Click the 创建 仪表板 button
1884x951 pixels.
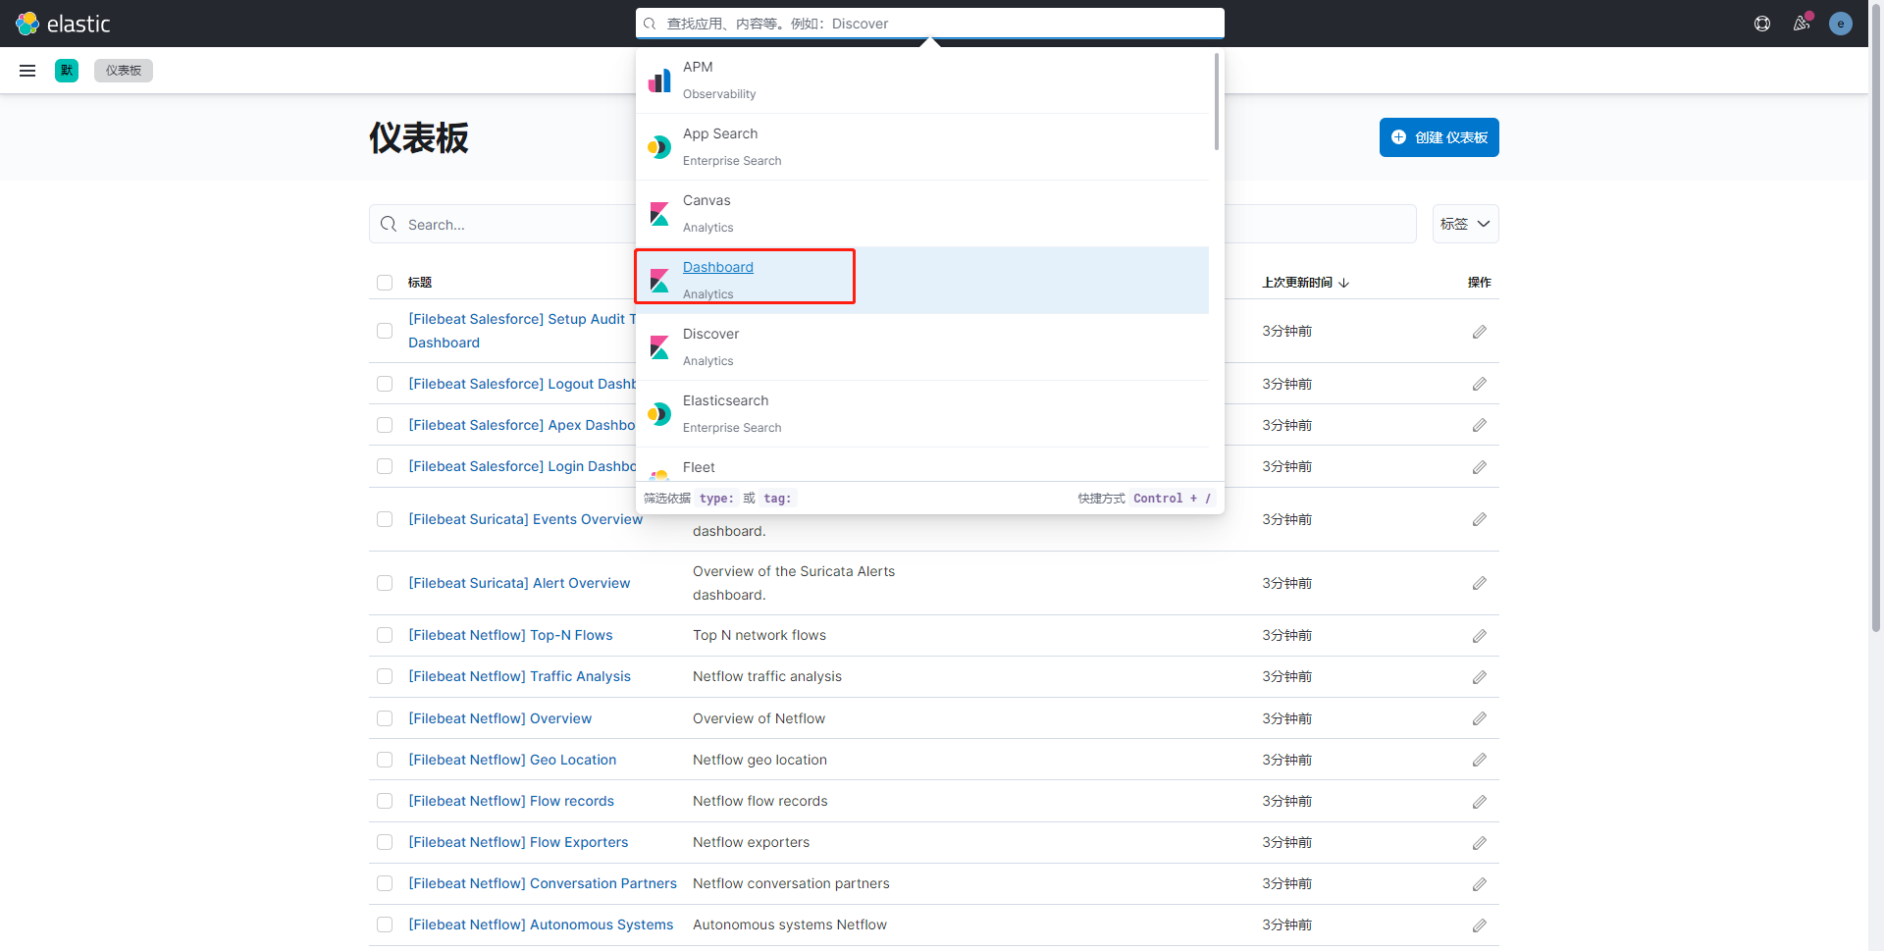[x=1439, y=137]
